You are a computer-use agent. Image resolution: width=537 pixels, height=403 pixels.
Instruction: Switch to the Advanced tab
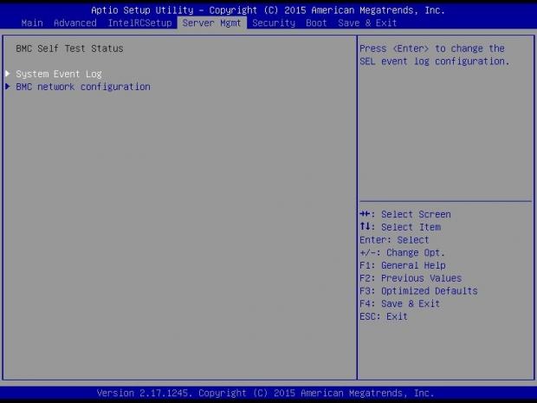click(x=75, y=23)
